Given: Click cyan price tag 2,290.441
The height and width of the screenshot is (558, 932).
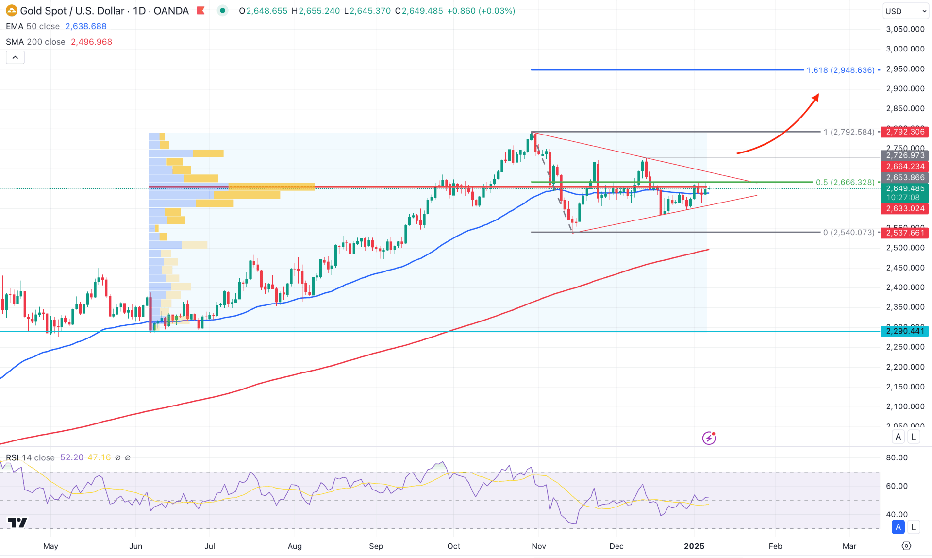Looking at the screenshot, I should pos(905,331).
